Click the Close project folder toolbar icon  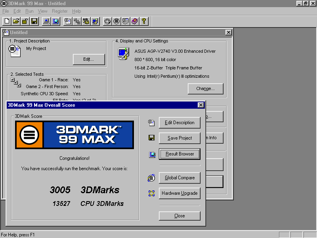[25, 21]
